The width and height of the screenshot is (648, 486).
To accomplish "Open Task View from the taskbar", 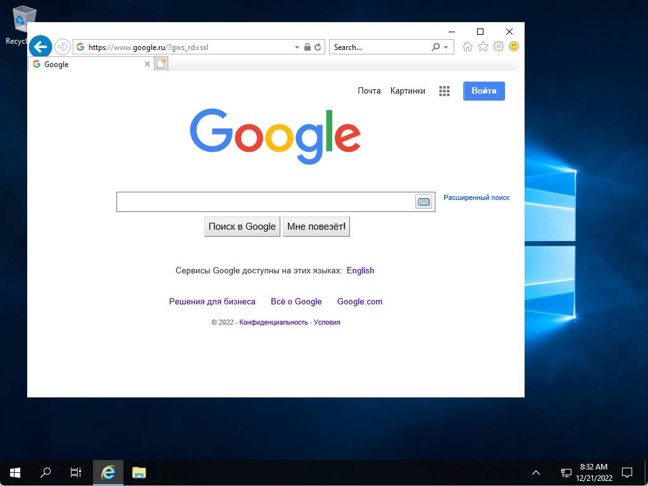I will (75, 473).
